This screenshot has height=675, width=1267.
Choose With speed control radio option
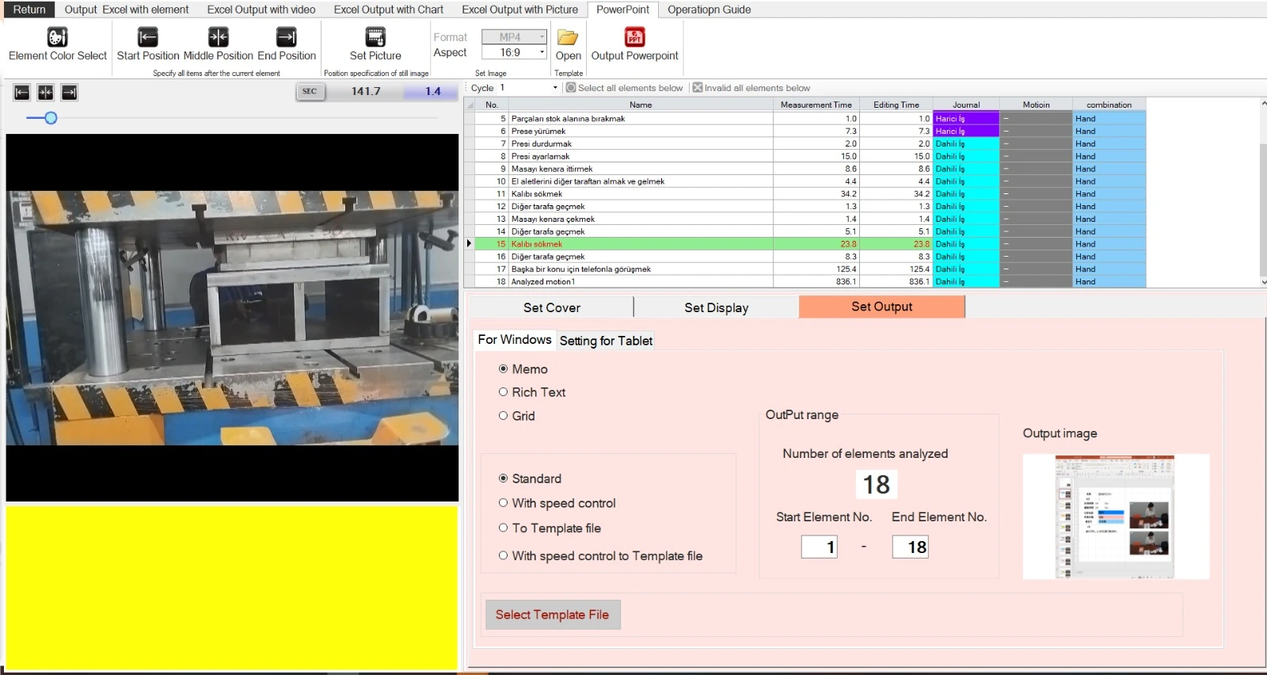(x=503, y=503)
